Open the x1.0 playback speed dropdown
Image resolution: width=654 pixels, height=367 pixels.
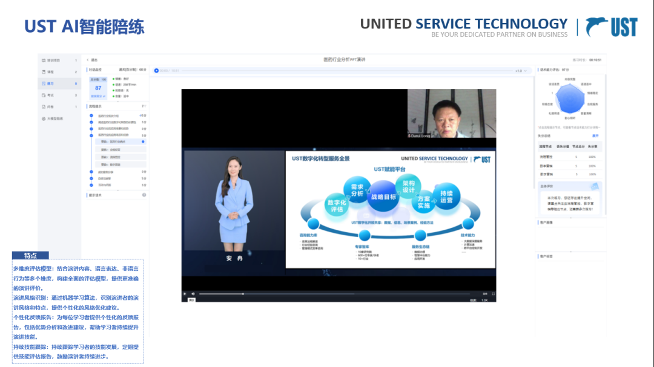coord(521,71)
